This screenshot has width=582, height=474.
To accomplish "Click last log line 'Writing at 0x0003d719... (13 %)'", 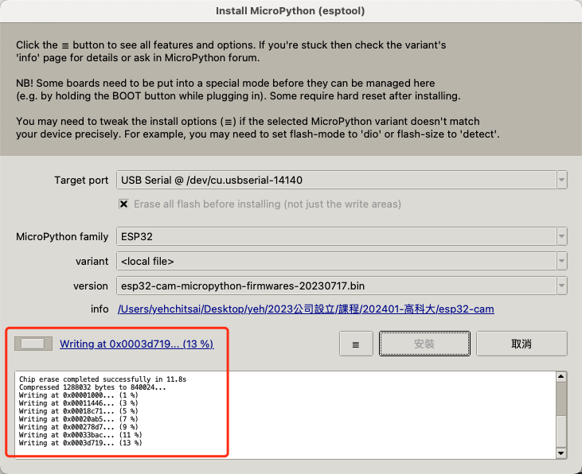I will coord(80,443).
